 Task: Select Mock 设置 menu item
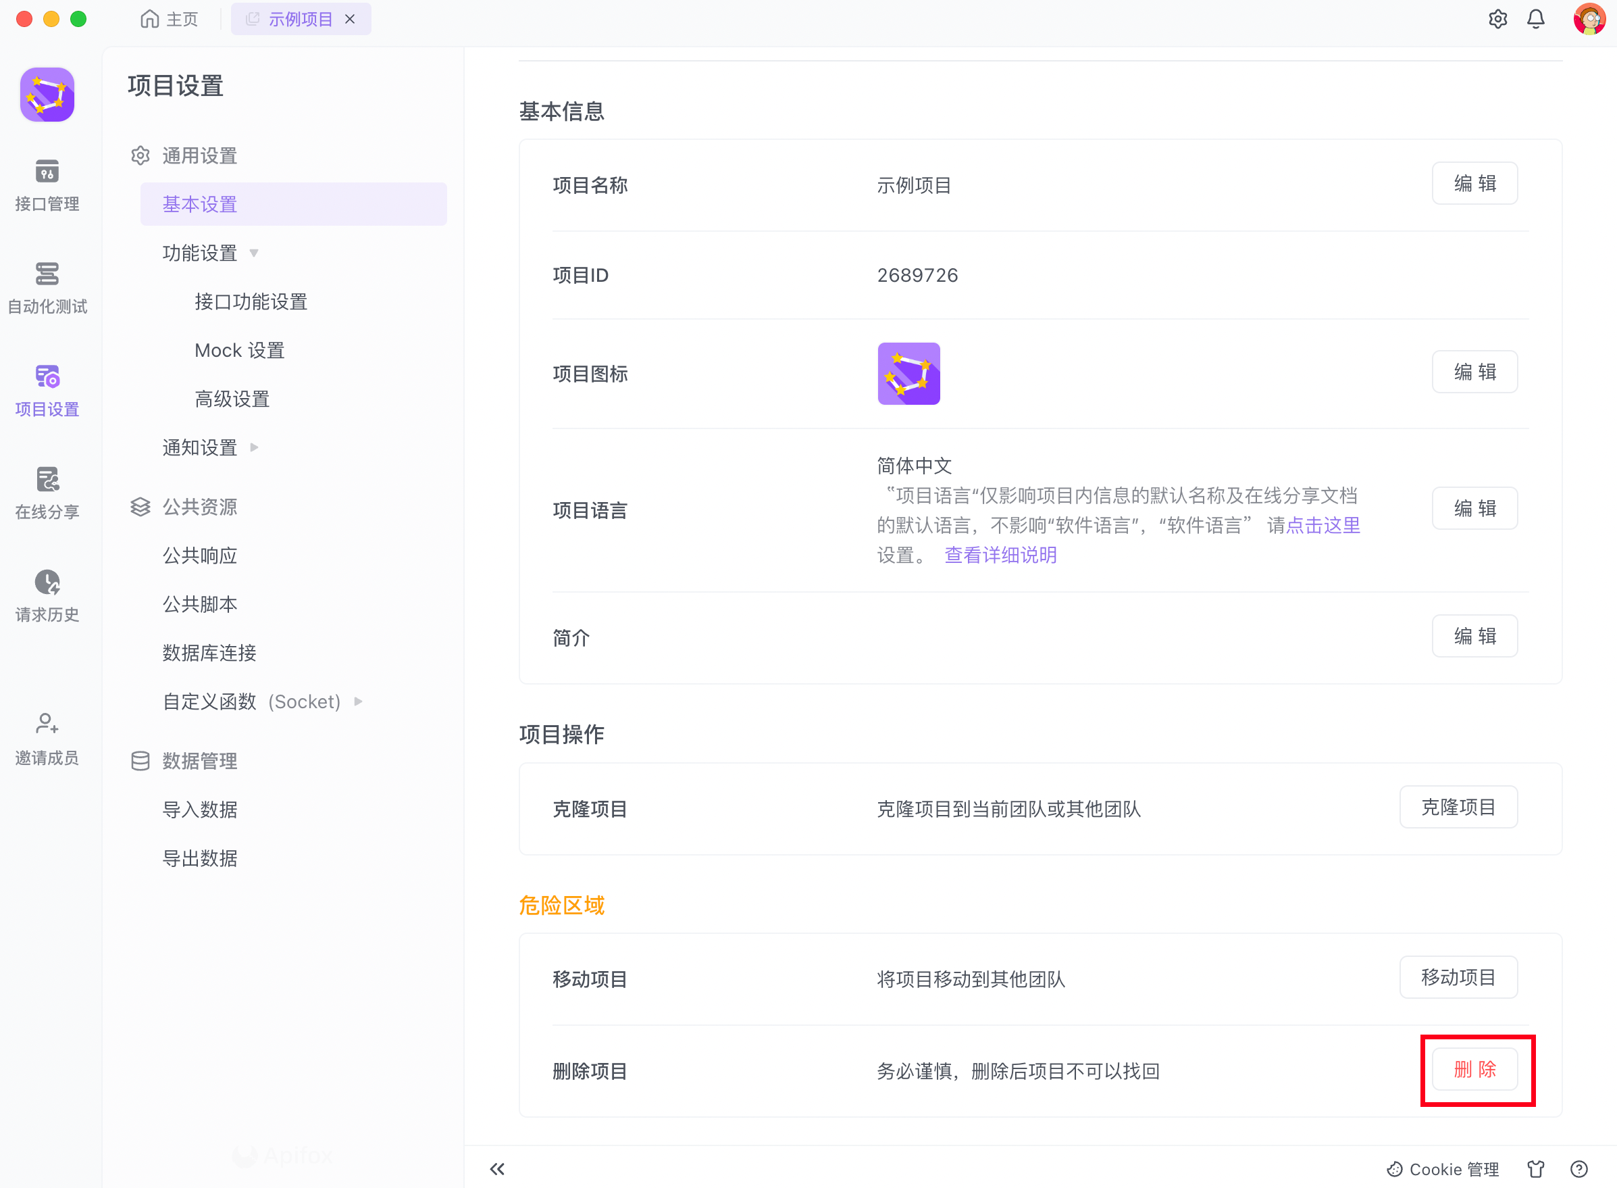[239, 350]
